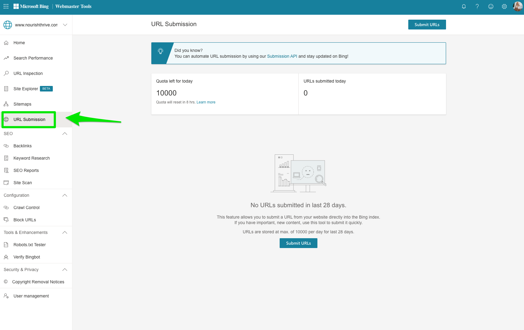Click the Submit URLs button
This screenshot has width=524, height=330.
[x=427, y=25]
